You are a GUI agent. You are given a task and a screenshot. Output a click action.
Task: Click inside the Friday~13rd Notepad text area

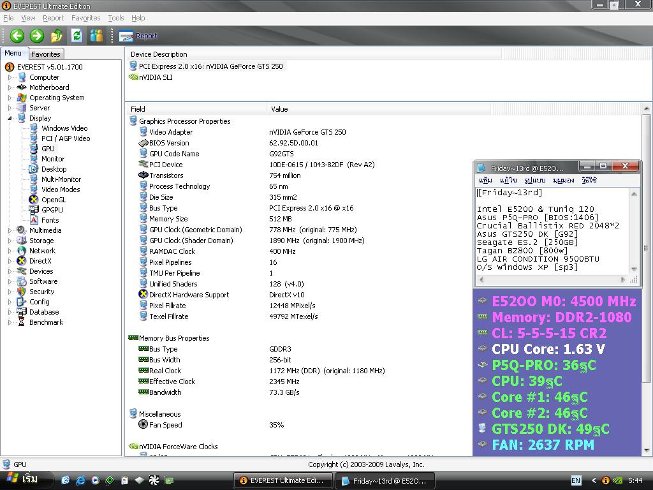click(x=552, y=231)
